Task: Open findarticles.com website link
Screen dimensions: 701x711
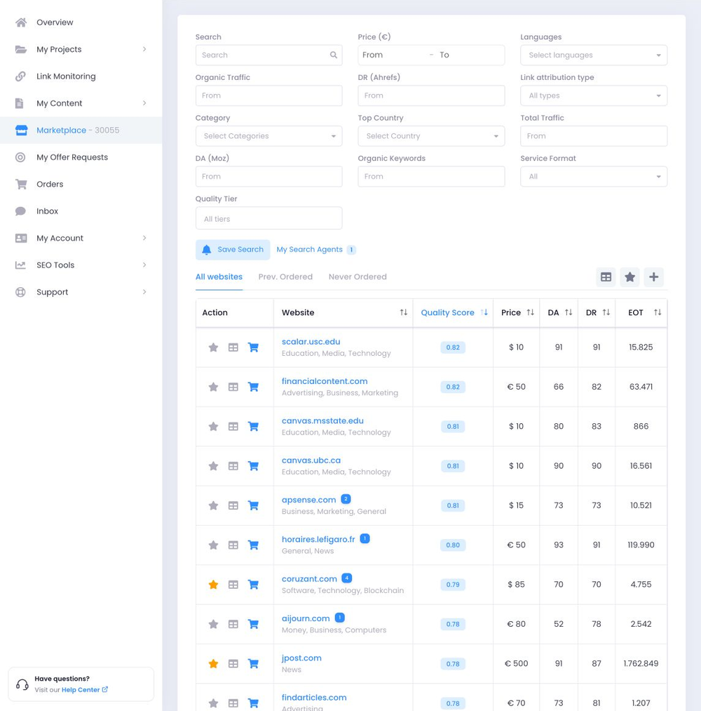Action: [x=314, y=698]
